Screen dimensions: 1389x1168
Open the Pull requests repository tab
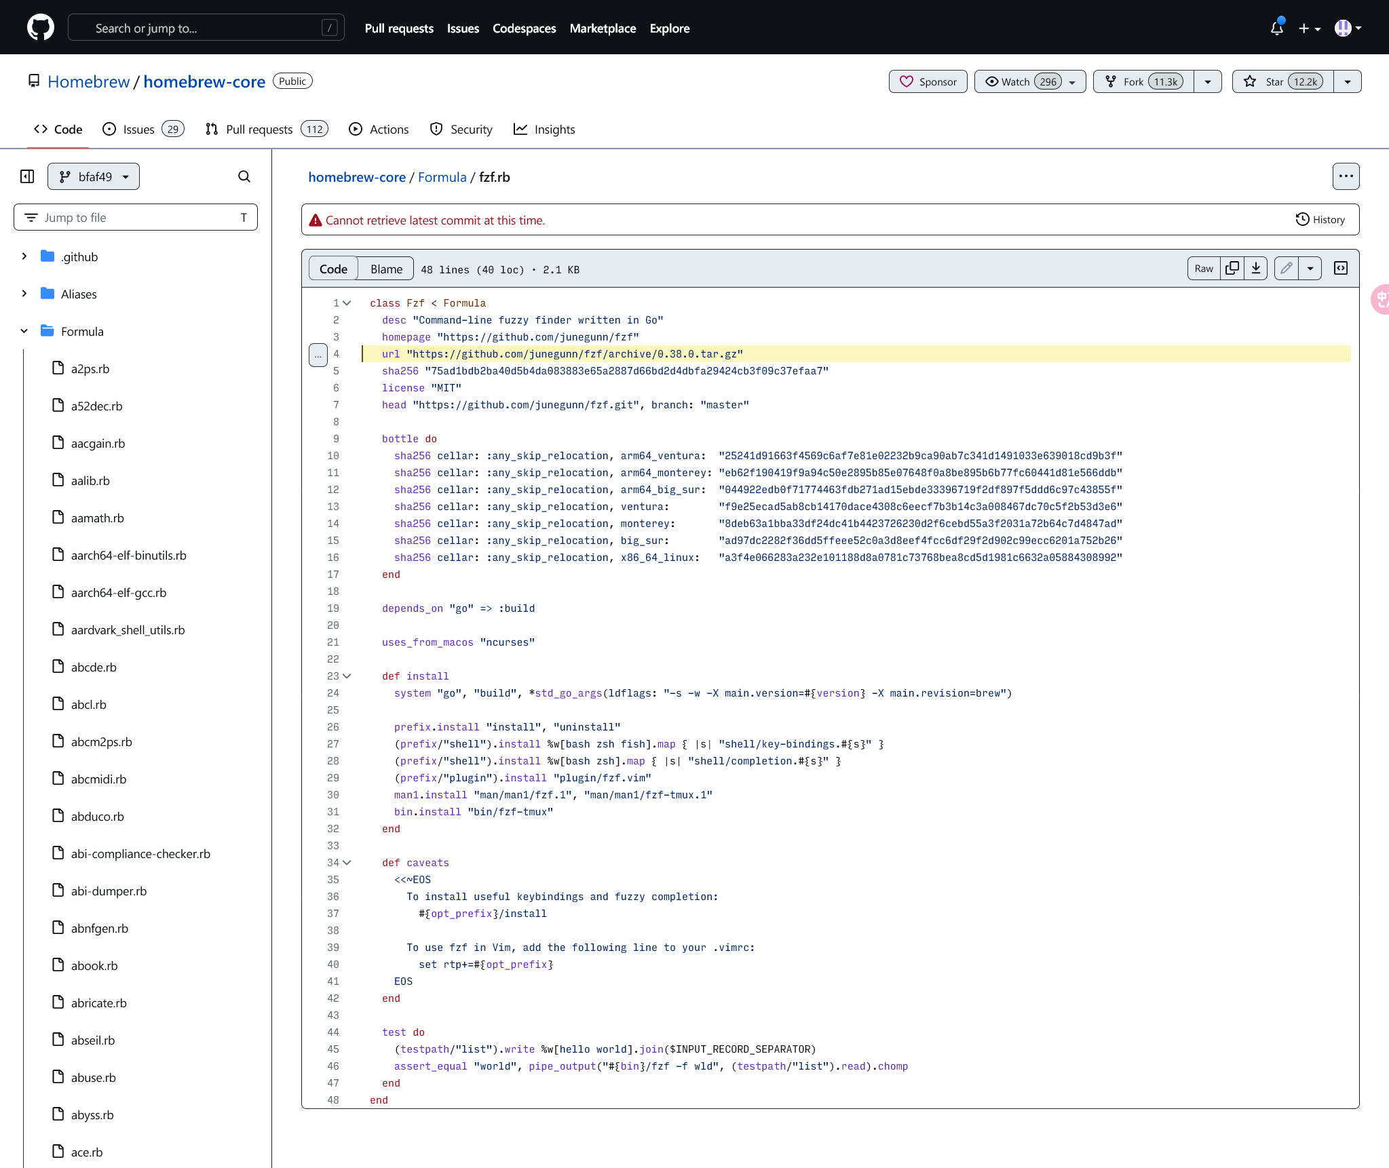pos(267,129)
